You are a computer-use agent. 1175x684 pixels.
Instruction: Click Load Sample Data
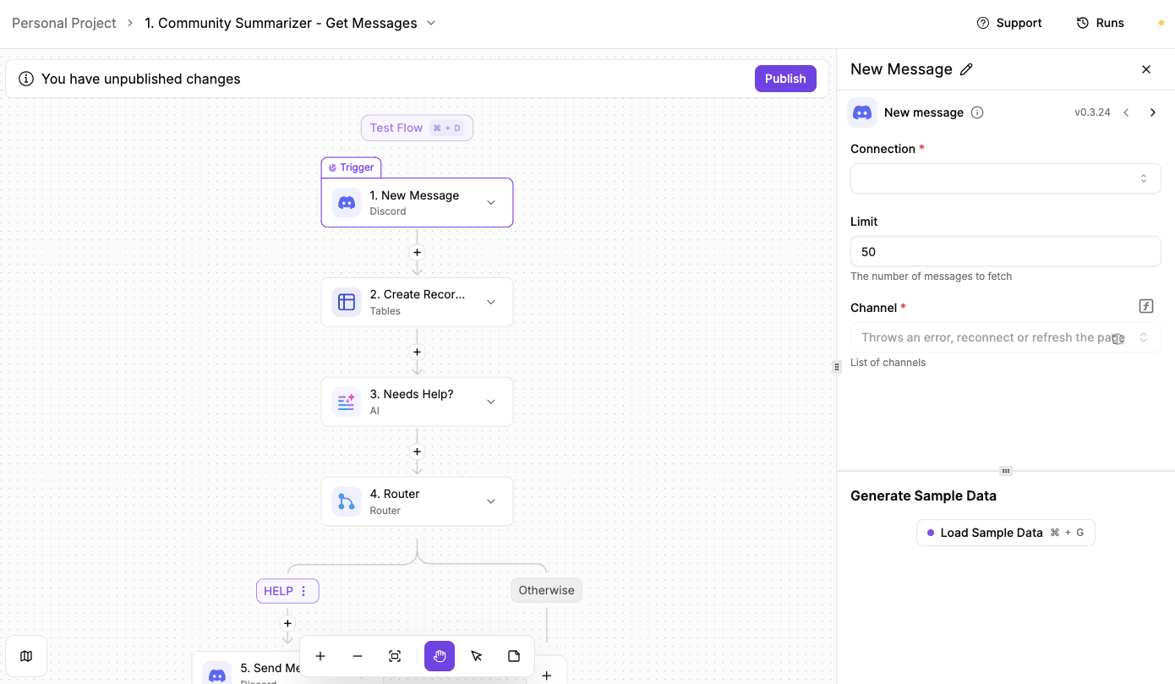click(x=1005, y=532)
